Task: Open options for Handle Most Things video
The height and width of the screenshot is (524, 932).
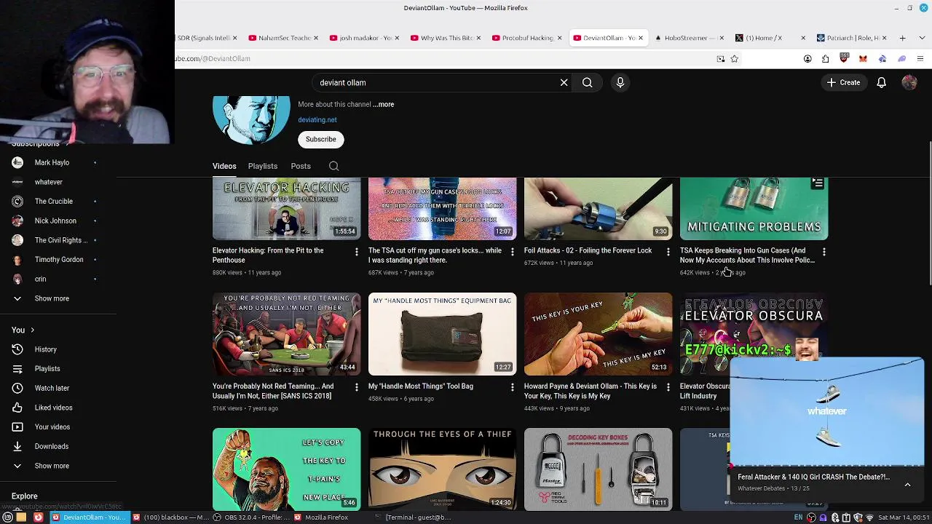Action: click(512, 388)
